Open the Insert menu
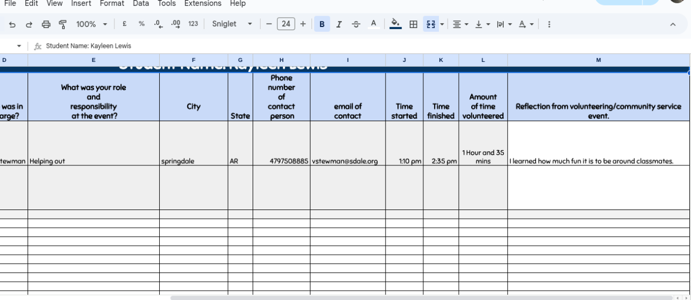This screenshot has height=300, width=691. pyautogui.click(x=81, y=4)
